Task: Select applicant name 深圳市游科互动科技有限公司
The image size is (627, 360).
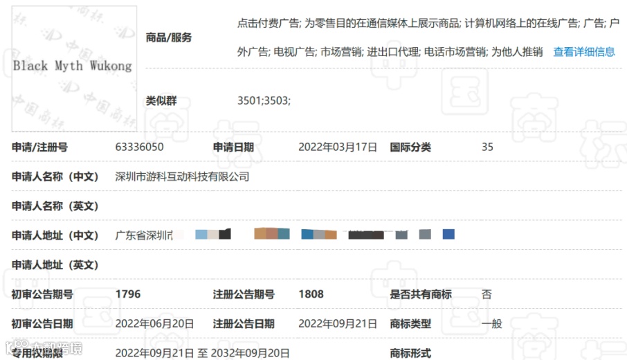Action: pyautogui.click(x=182, y=177)
